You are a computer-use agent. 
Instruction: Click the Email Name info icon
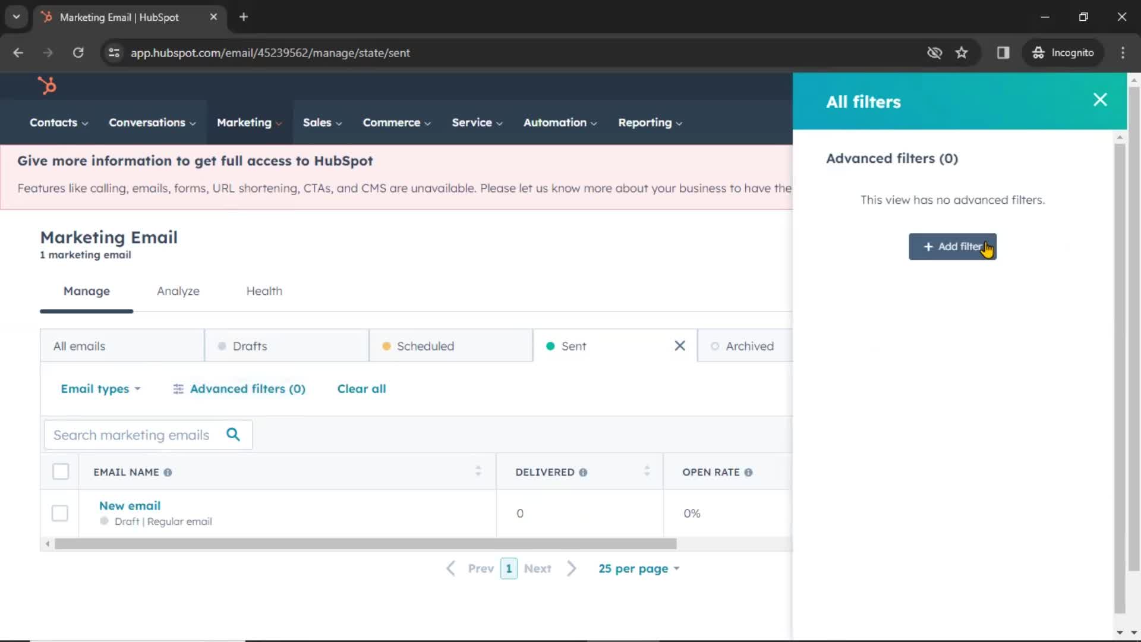click(168, 473)
